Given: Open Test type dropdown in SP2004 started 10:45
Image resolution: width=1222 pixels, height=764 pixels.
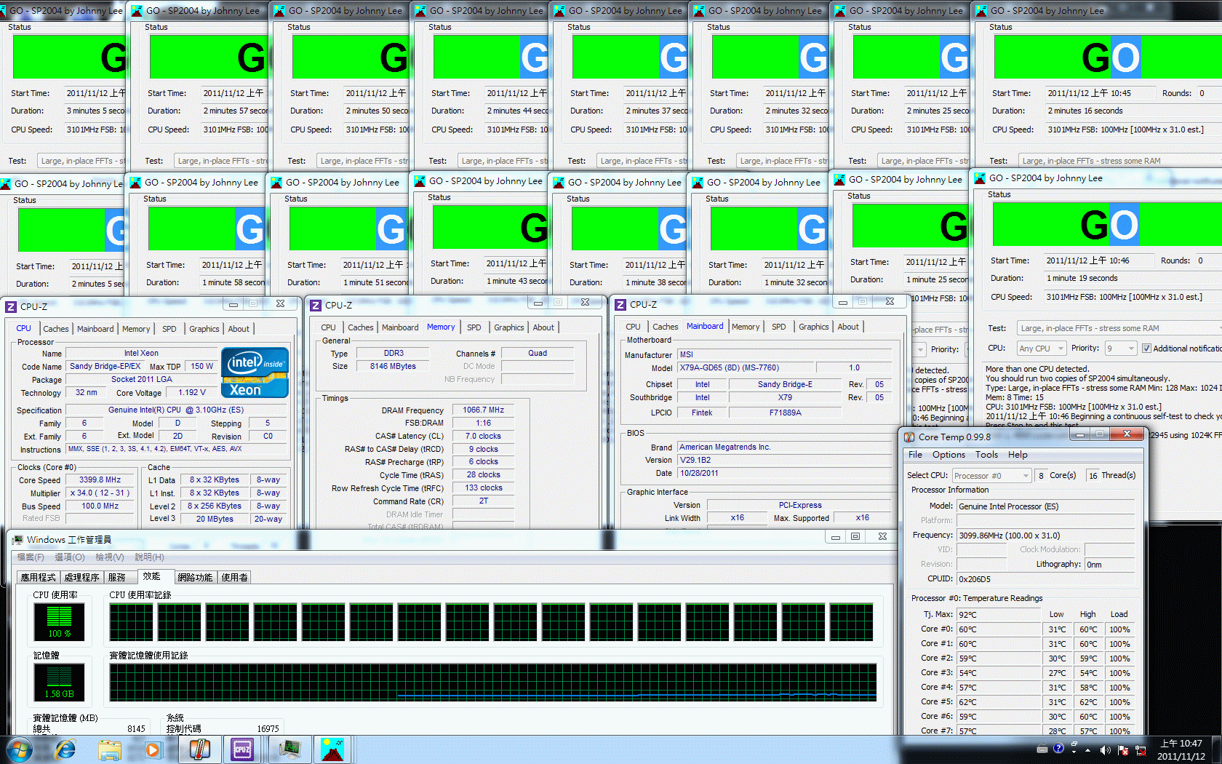Looking at the screenshot, I should 1119,161.
